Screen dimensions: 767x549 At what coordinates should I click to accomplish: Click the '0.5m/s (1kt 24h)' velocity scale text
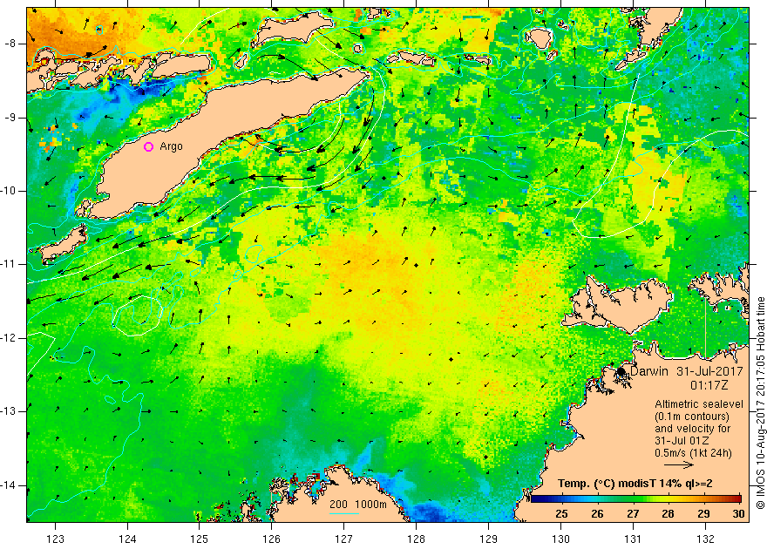point(693,453)
